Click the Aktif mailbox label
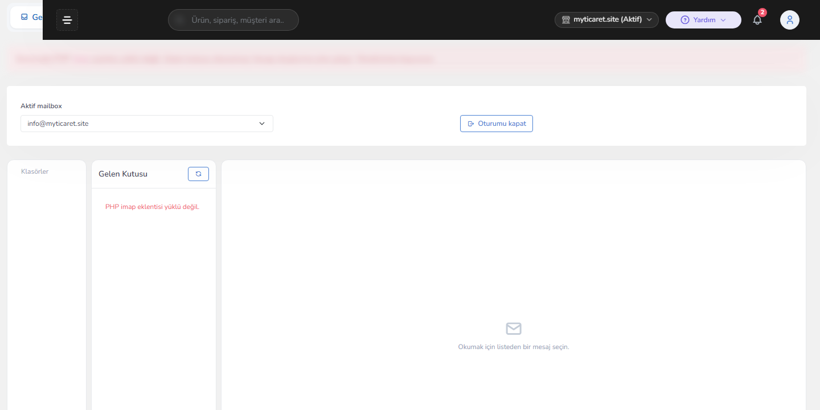The image size is (820, 410). [41, 106]
